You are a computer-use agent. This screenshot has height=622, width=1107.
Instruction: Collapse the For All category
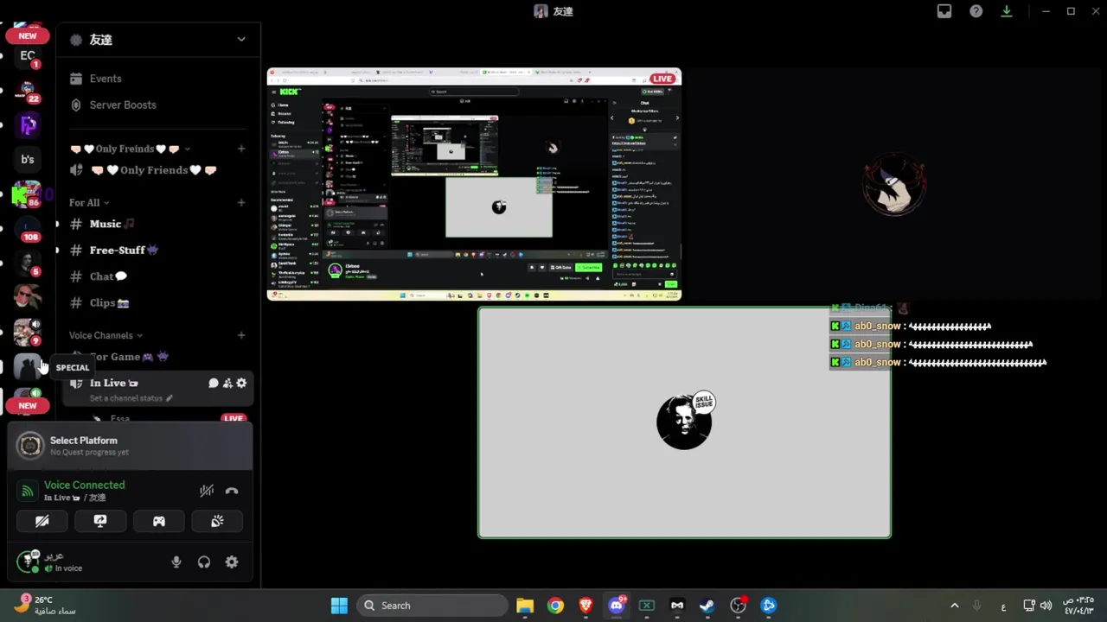point(89,202)
